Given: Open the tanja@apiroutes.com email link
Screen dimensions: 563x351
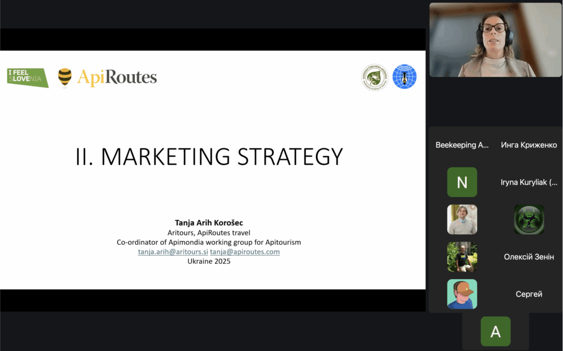Looking at the screenshot, I should (245, 252).
